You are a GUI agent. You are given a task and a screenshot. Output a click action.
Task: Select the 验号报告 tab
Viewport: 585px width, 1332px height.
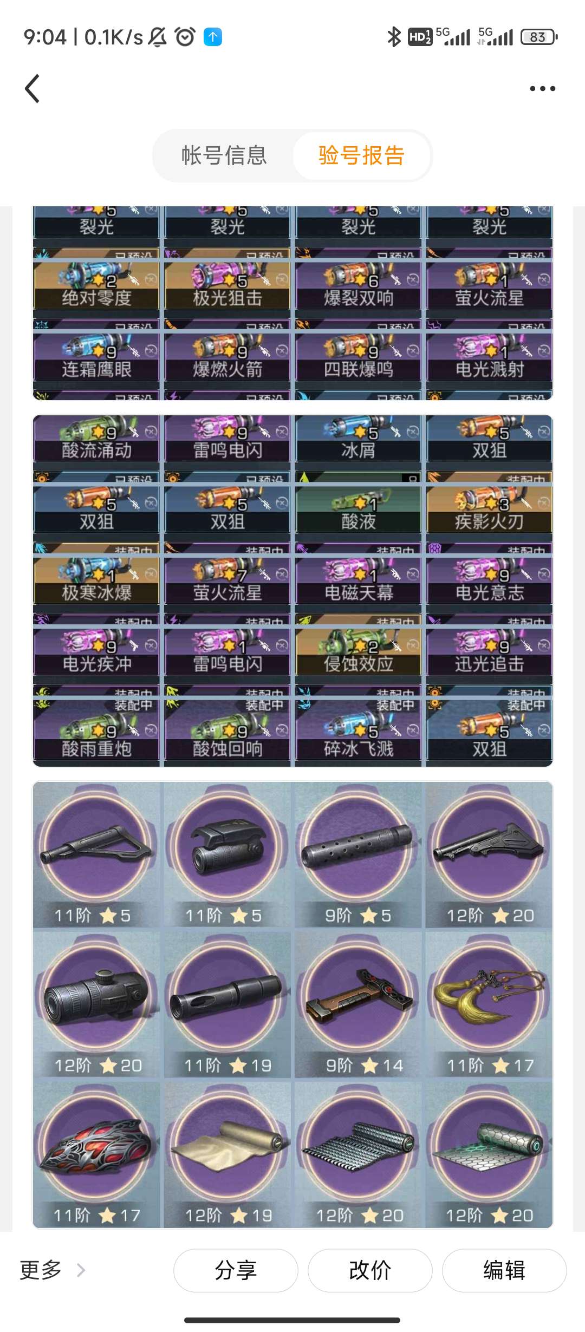tap(361, 155)
